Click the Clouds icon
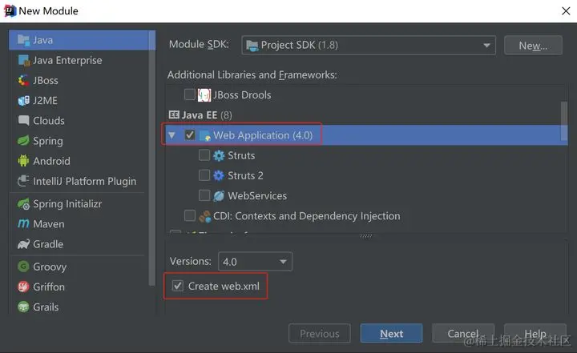This screenshot has width=577, height=353. 23,121
